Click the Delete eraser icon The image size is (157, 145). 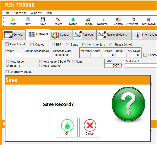(x=58, y=19)
